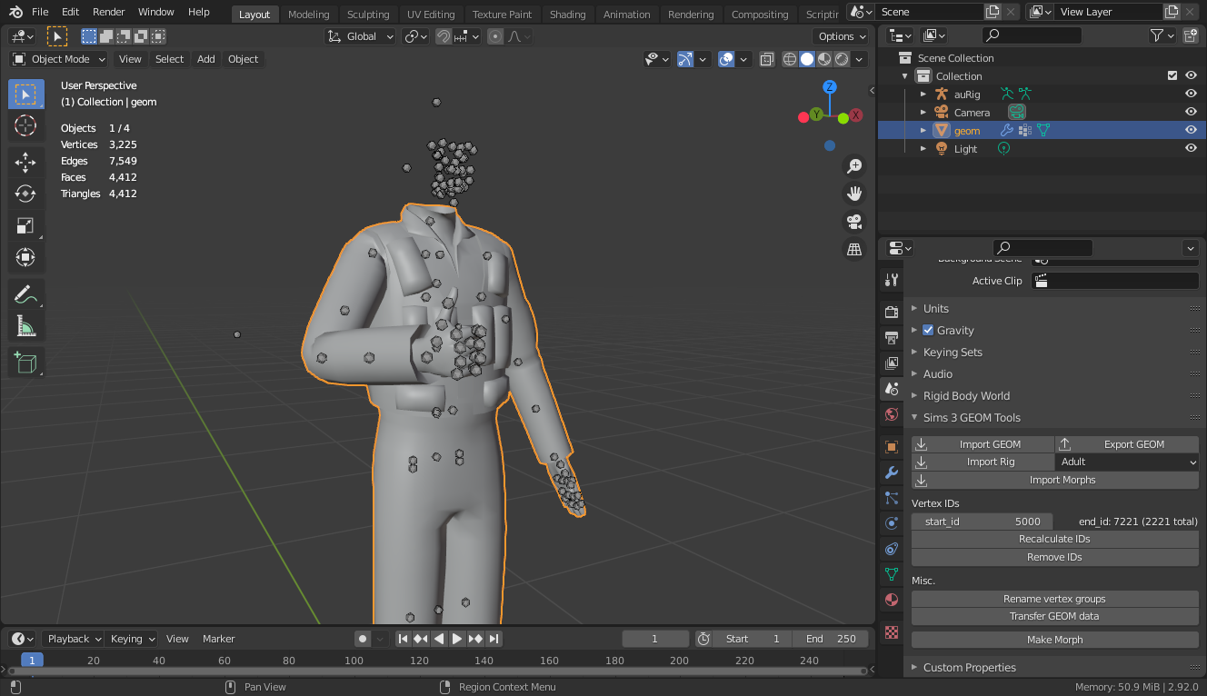Image resolution: width=1207 pixels, height=696 pixels.
Task: Switch to the Shading workspace tab
Action: 567,15
